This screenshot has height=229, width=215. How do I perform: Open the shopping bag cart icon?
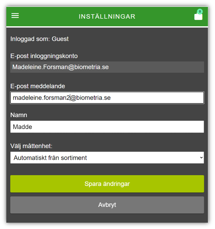click(198, 16)
